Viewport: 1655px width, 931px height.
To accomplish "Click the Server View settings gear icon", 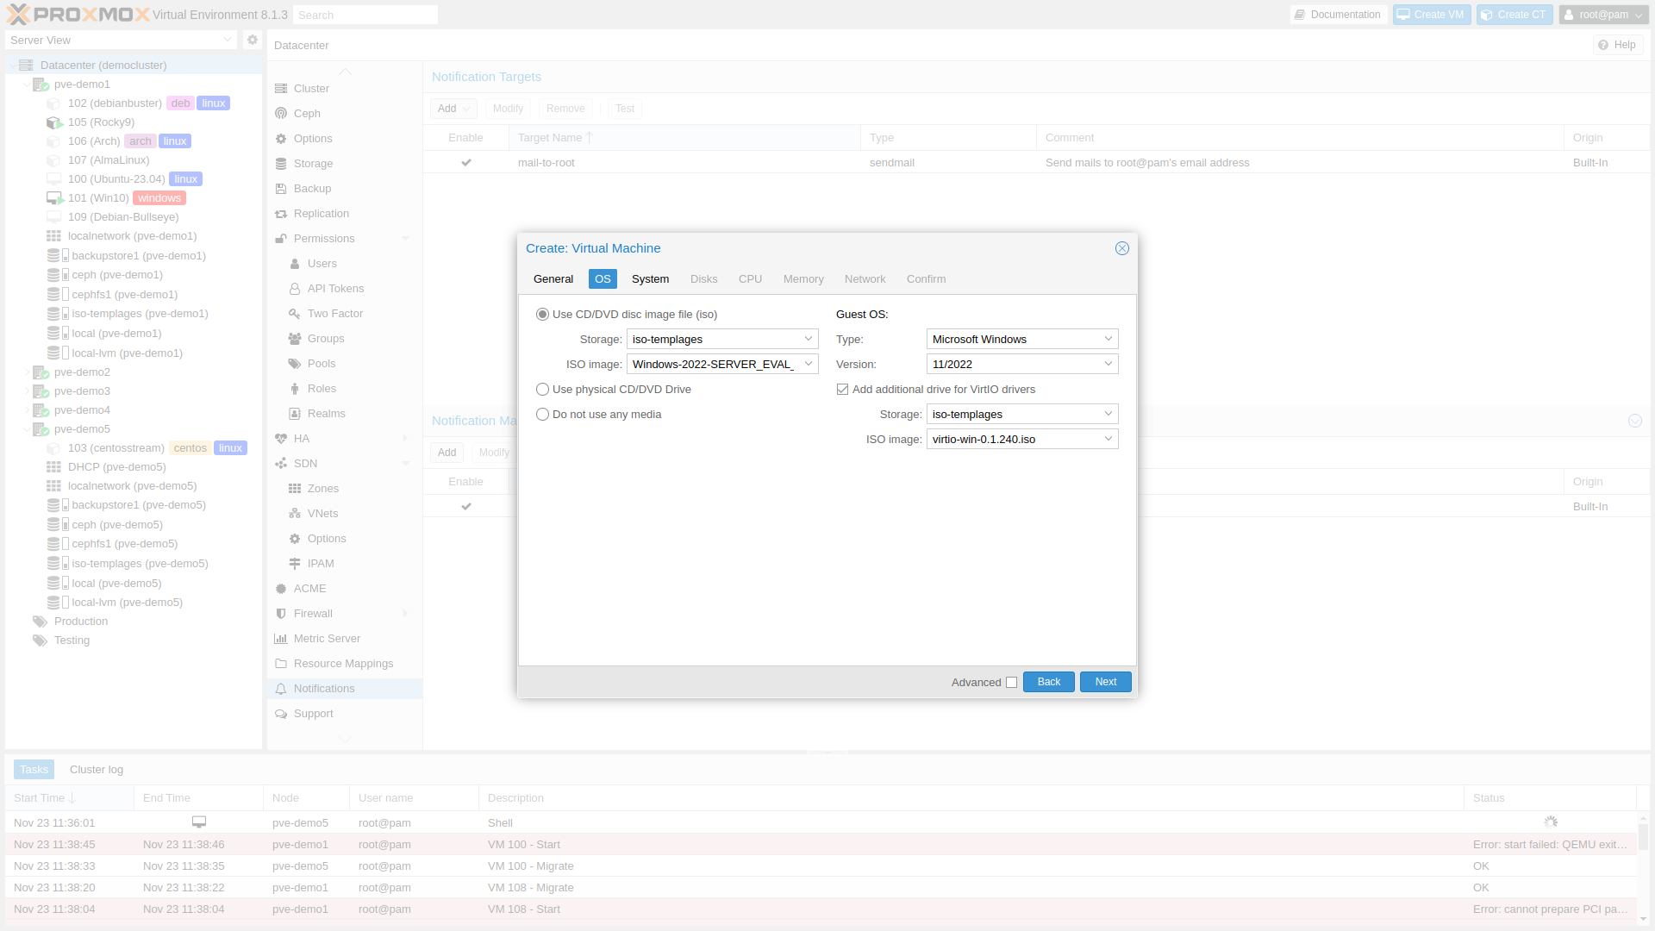I will pos(253,40).
